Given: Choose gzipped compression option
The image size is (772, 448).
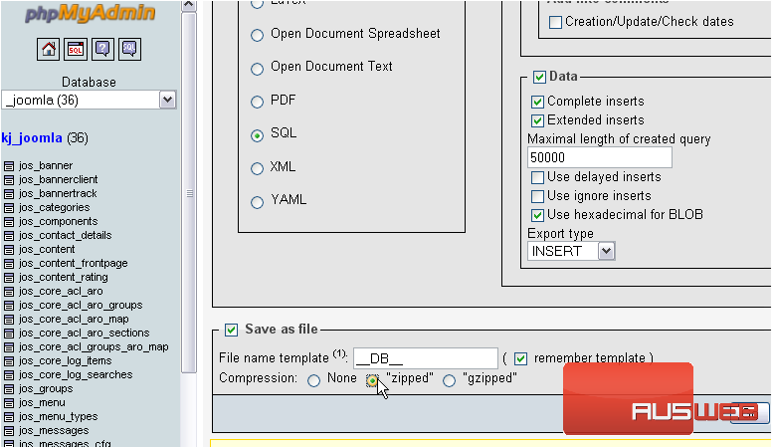Looking at the screenshot, I should coord(450,380).
